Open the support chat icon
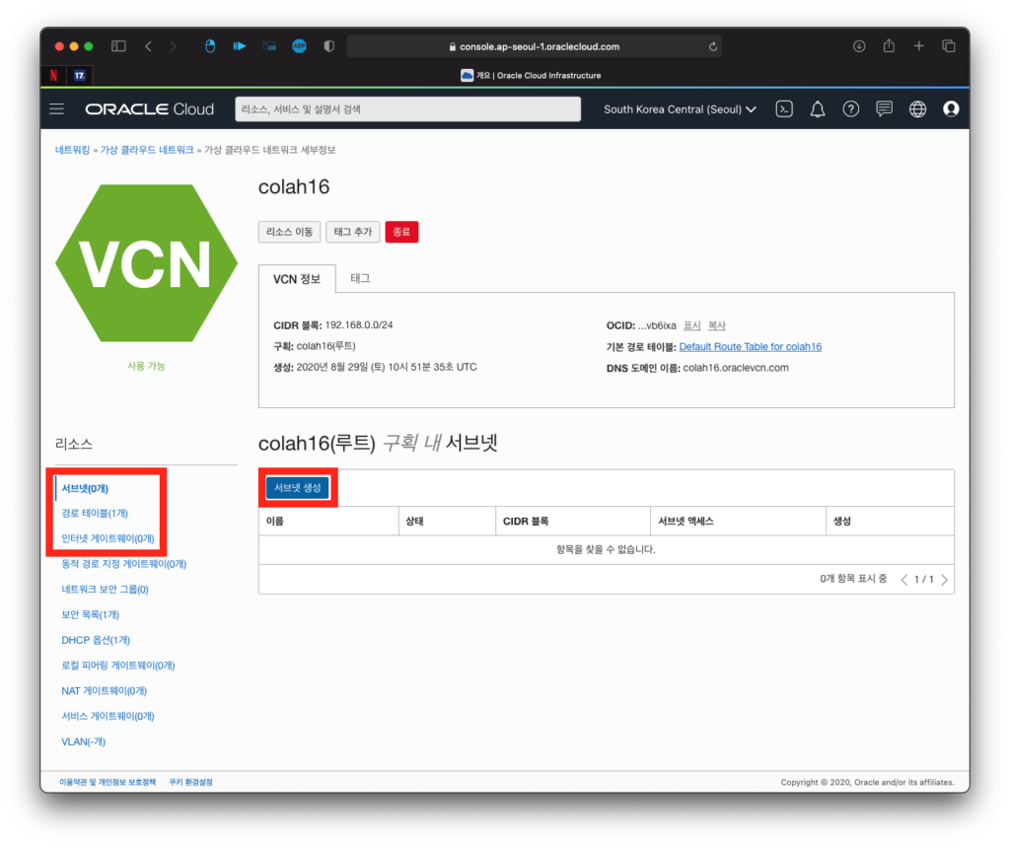The width and height of the screenshot is (1010, 846). 885,109
